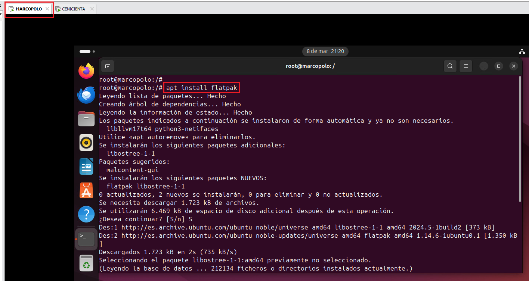Click the highlighted apt install flatpak command
Viewport: 529px width, 281px height.
click(201, 87)
